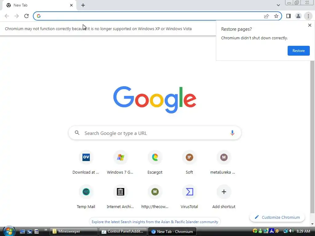Switch to Minesweeper taskbar window
Image resolution: width=315 pixels, height=236 pixels.
tap(74, 231)
